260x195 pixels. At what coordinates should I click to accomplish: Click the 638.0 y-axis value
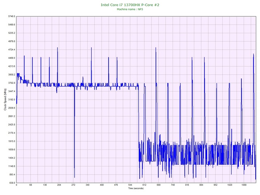point(12,183)
